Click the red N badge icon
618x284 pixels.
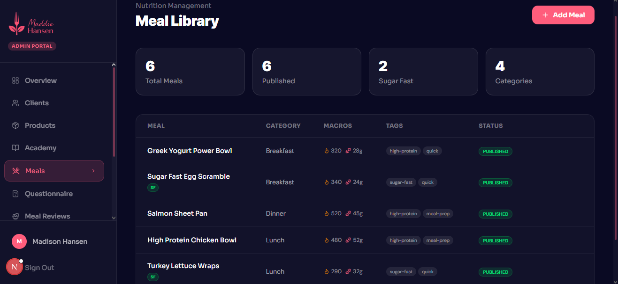tap(14, 267)
